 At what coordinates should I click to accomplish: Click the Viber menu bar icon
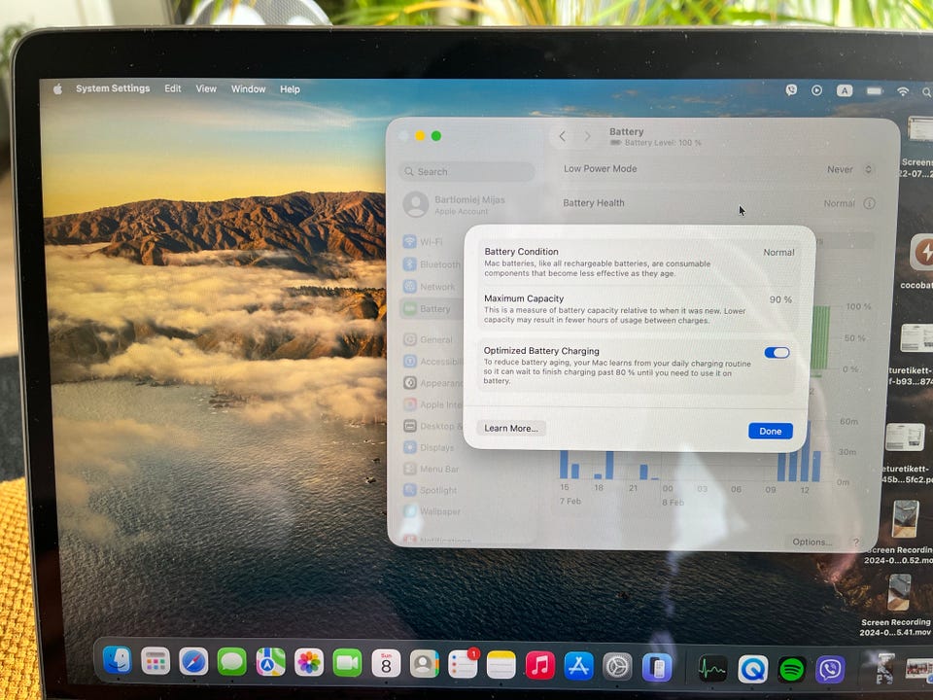click(x=791, y=89)
